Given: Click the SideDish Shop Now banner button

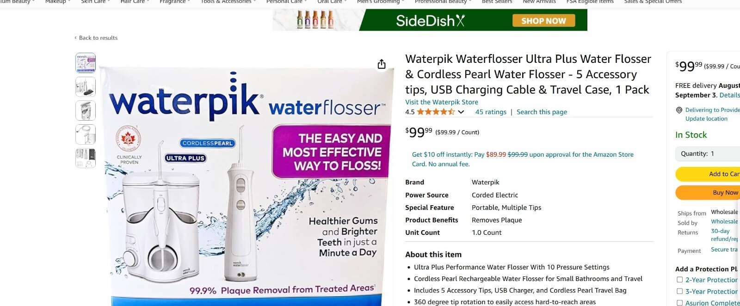Looking at the screenshot, I should point(543,21).
